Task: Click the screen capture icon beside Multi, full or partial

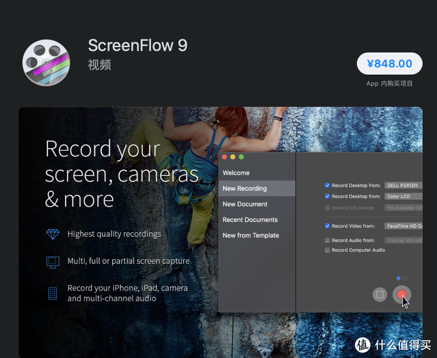Action: [53, 261]
